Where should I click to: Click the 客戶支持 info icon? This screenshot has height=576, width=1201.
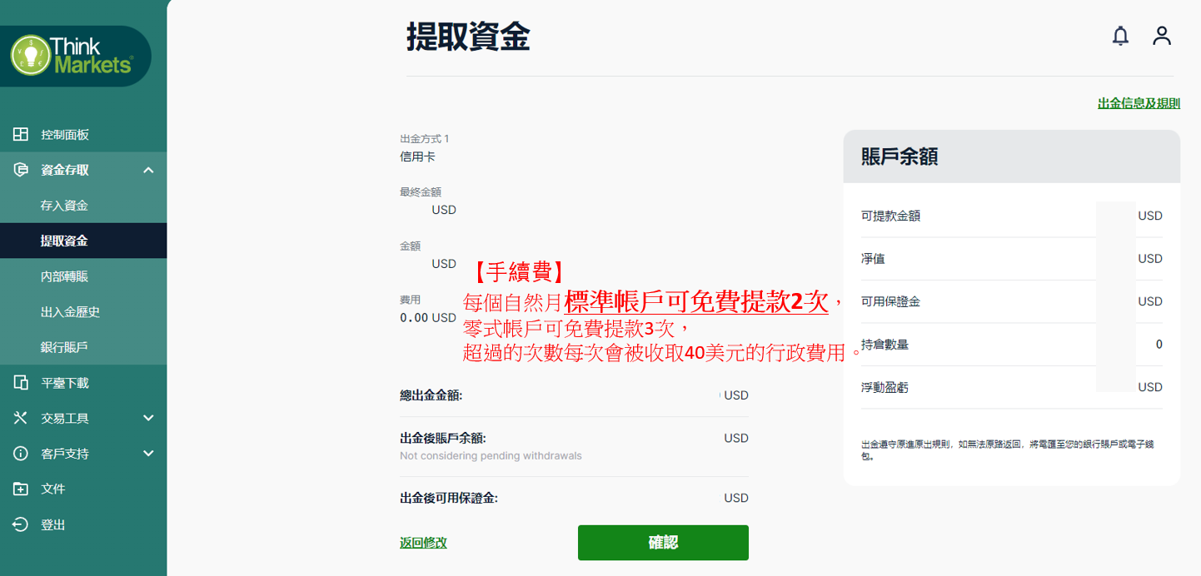(x=21, y=454)
